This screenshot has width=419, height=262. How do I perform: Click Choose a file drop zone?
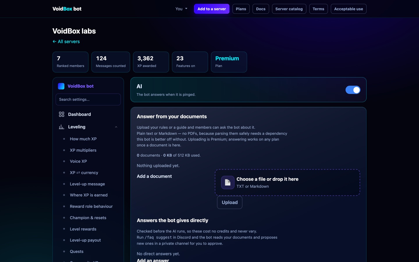tap(287, 183)
